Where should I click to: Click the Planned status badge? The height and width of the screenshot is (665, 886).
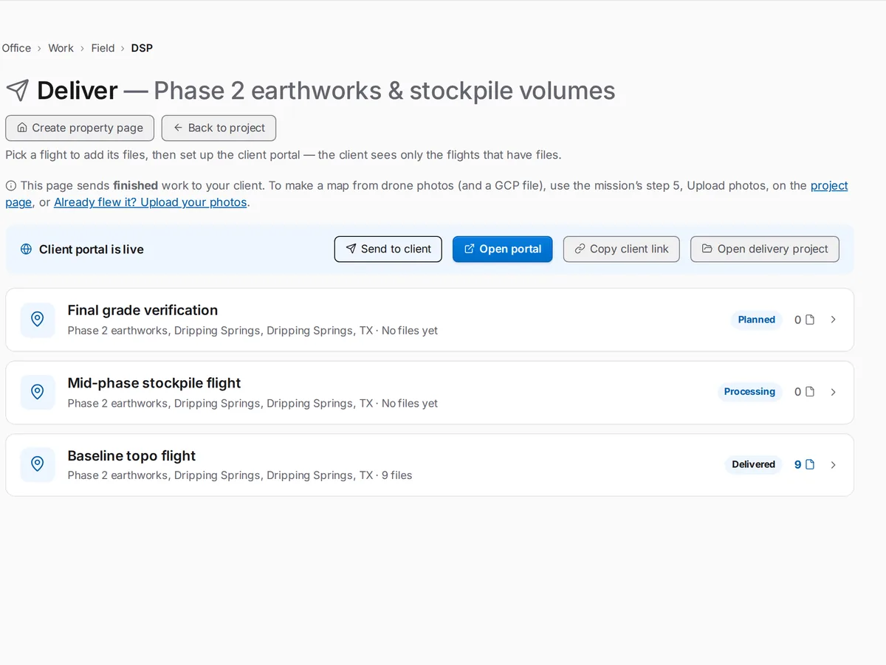(757, 320)
